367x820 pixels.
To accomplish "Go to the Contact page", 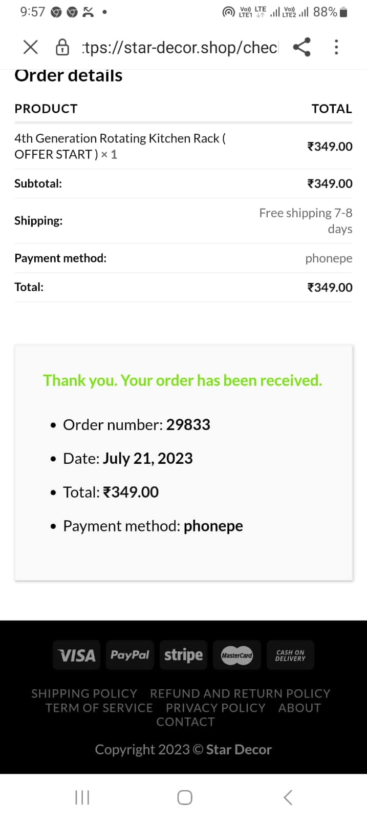I will [185, 722].
